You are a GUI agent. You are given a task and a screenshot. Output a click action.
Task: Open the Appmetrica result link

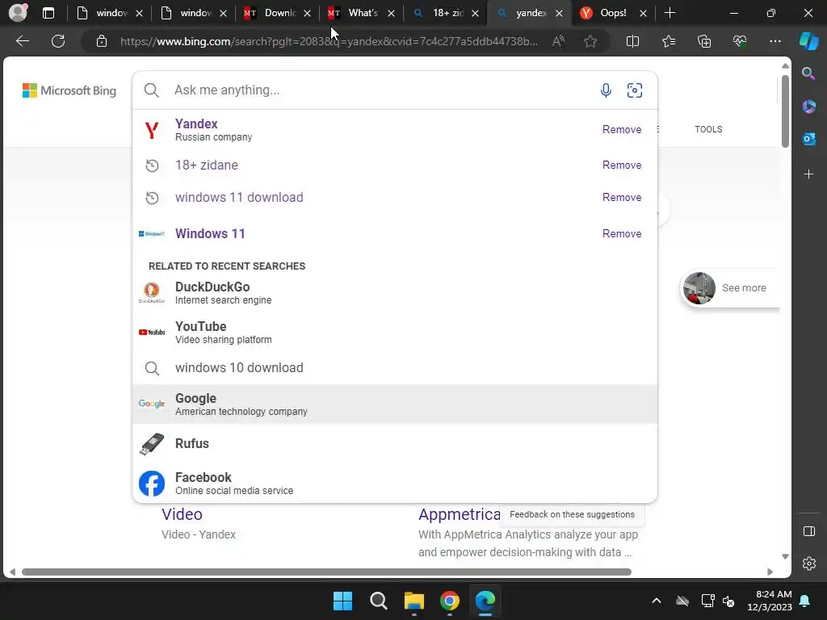pos(460,514)
